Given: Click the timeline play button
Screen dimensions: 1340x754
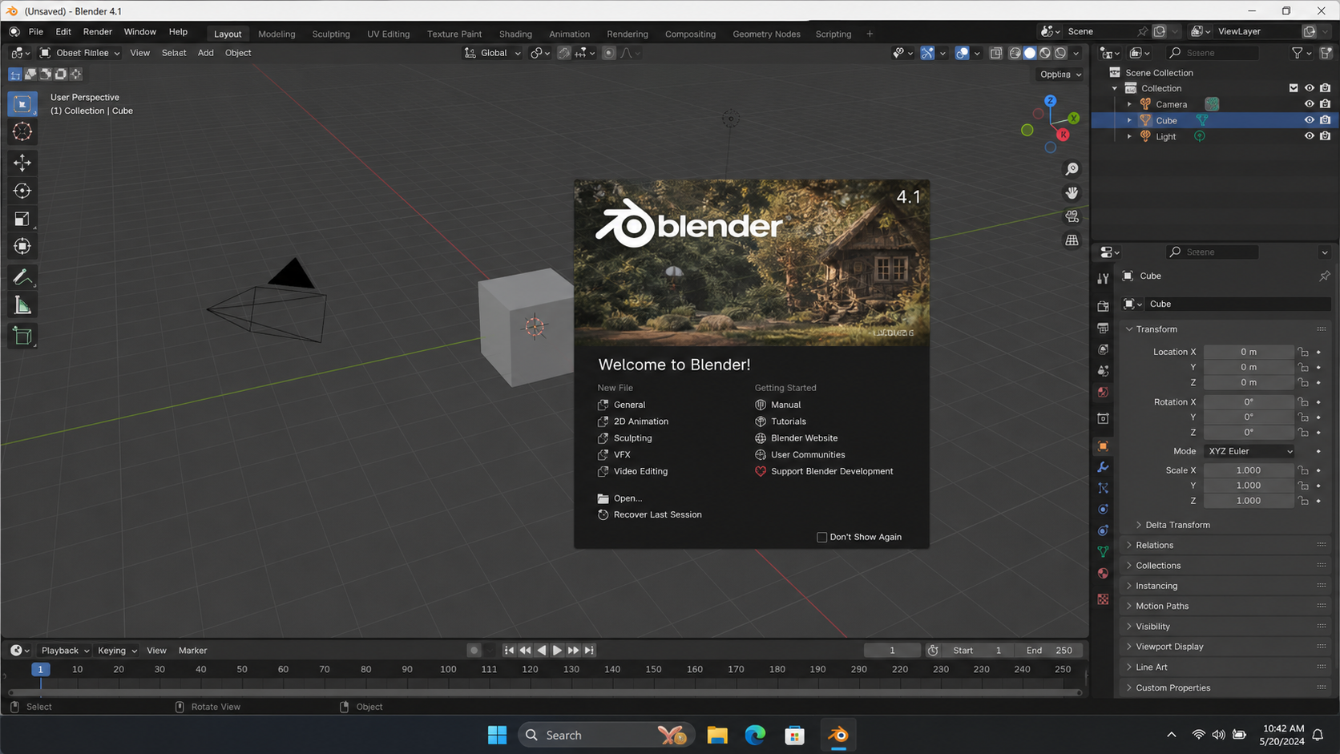Looking at the screenshot, I should coord(557,651).
